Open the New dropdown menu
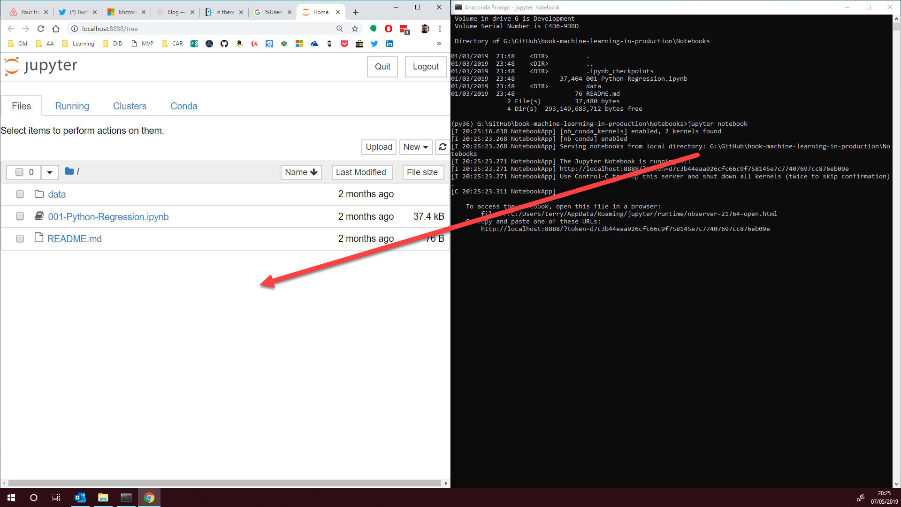The height and width of the screenshot is (507, 901). 415,147
